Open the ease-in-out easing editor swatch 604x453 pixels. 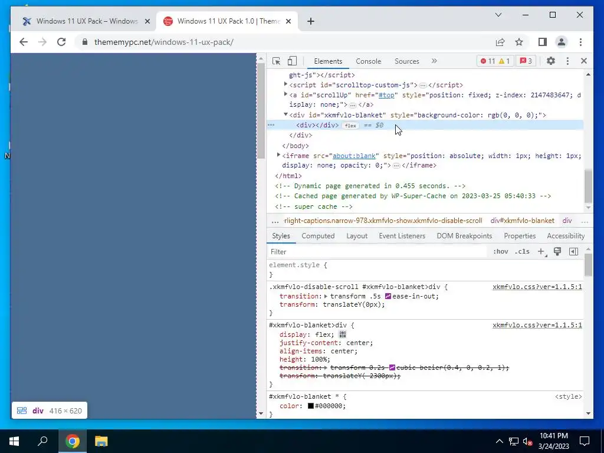[388, 296]
